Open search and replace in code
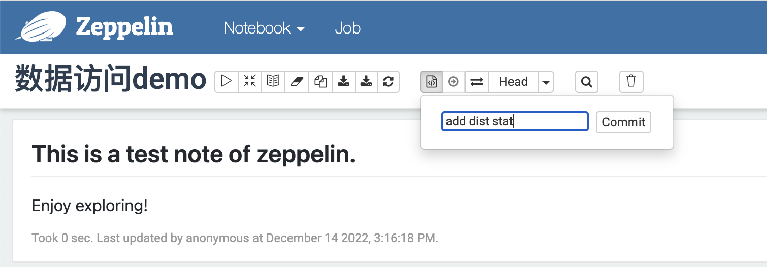Screen dimensions: 767x267 tap(587, 81)
